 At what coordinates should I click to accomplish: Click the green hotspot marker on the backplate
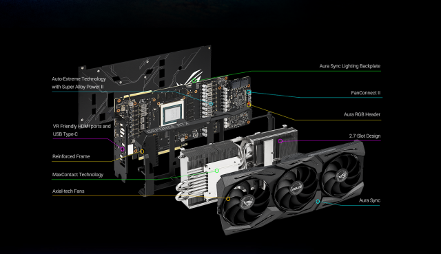[x=194, y=81]
